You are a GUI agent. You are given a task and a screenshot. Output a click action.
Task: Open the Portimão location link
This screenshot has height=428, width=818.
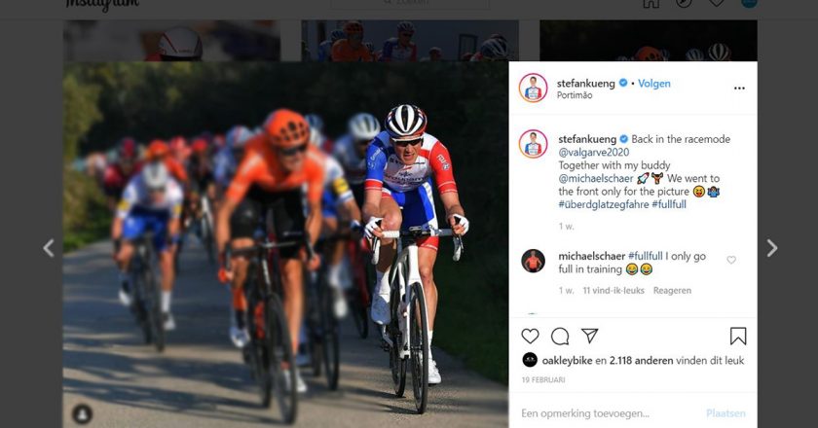click(575, 95)
